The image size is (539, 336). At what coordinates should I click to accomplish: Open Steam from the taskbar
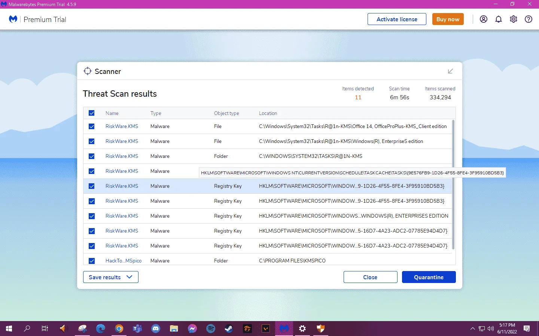[229, 329]
